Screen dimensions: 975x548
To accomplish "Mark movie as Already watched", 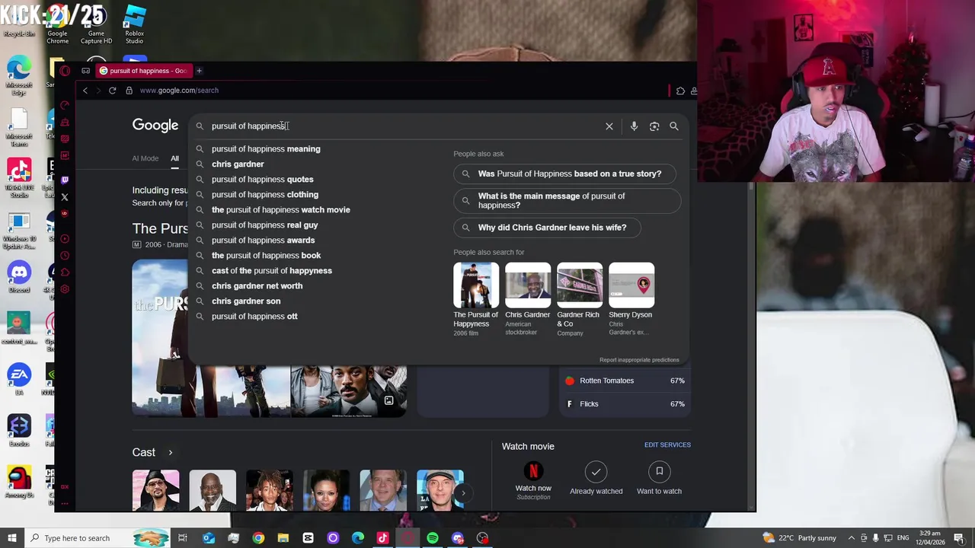I will coord(596,479).
